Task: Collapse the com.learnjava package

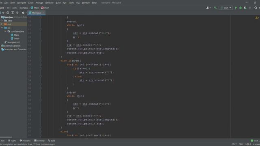Action: coord(5,31)
